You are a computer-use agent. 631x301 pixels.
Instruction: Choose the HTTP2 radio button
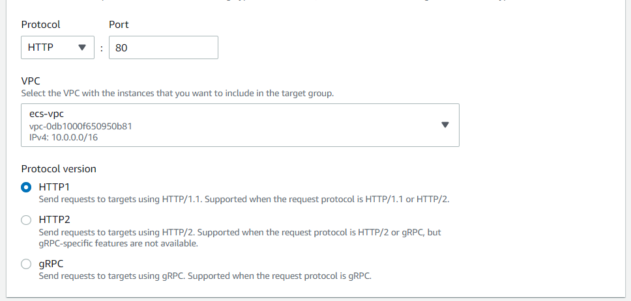[x=26, y=220]
